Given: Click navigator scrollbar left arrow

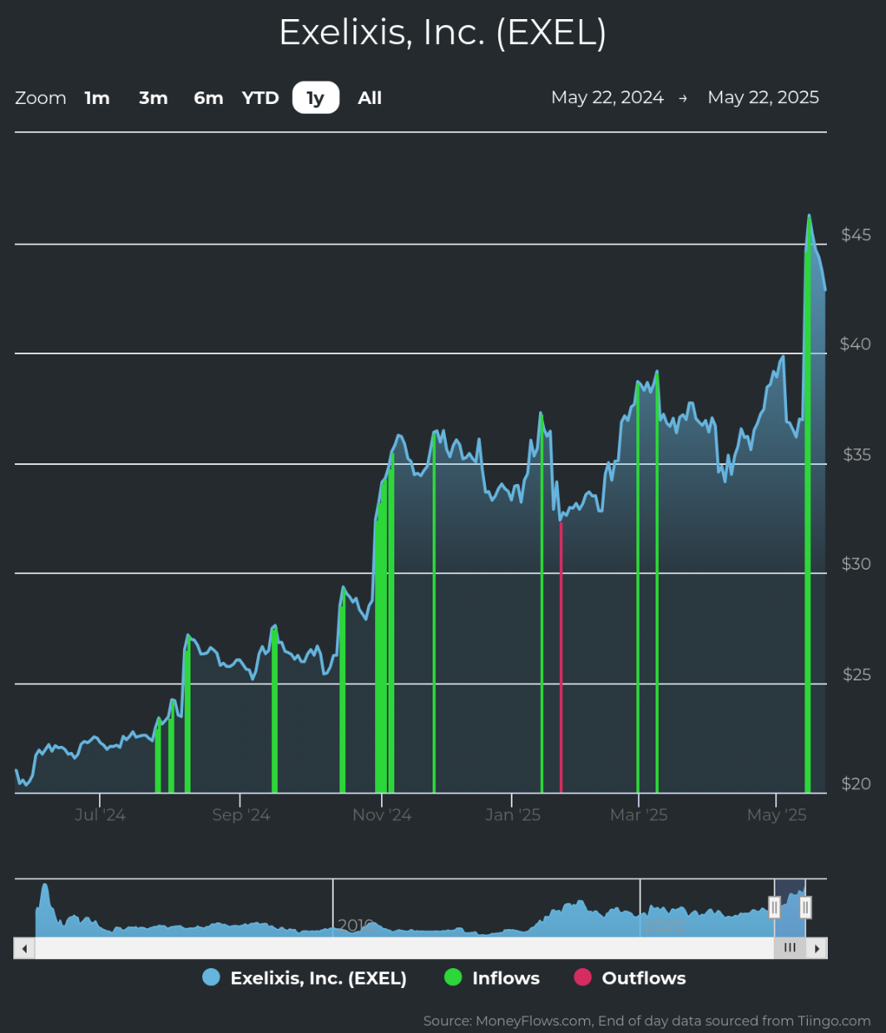Looking at the screenshot, I should tap(24, 948).
